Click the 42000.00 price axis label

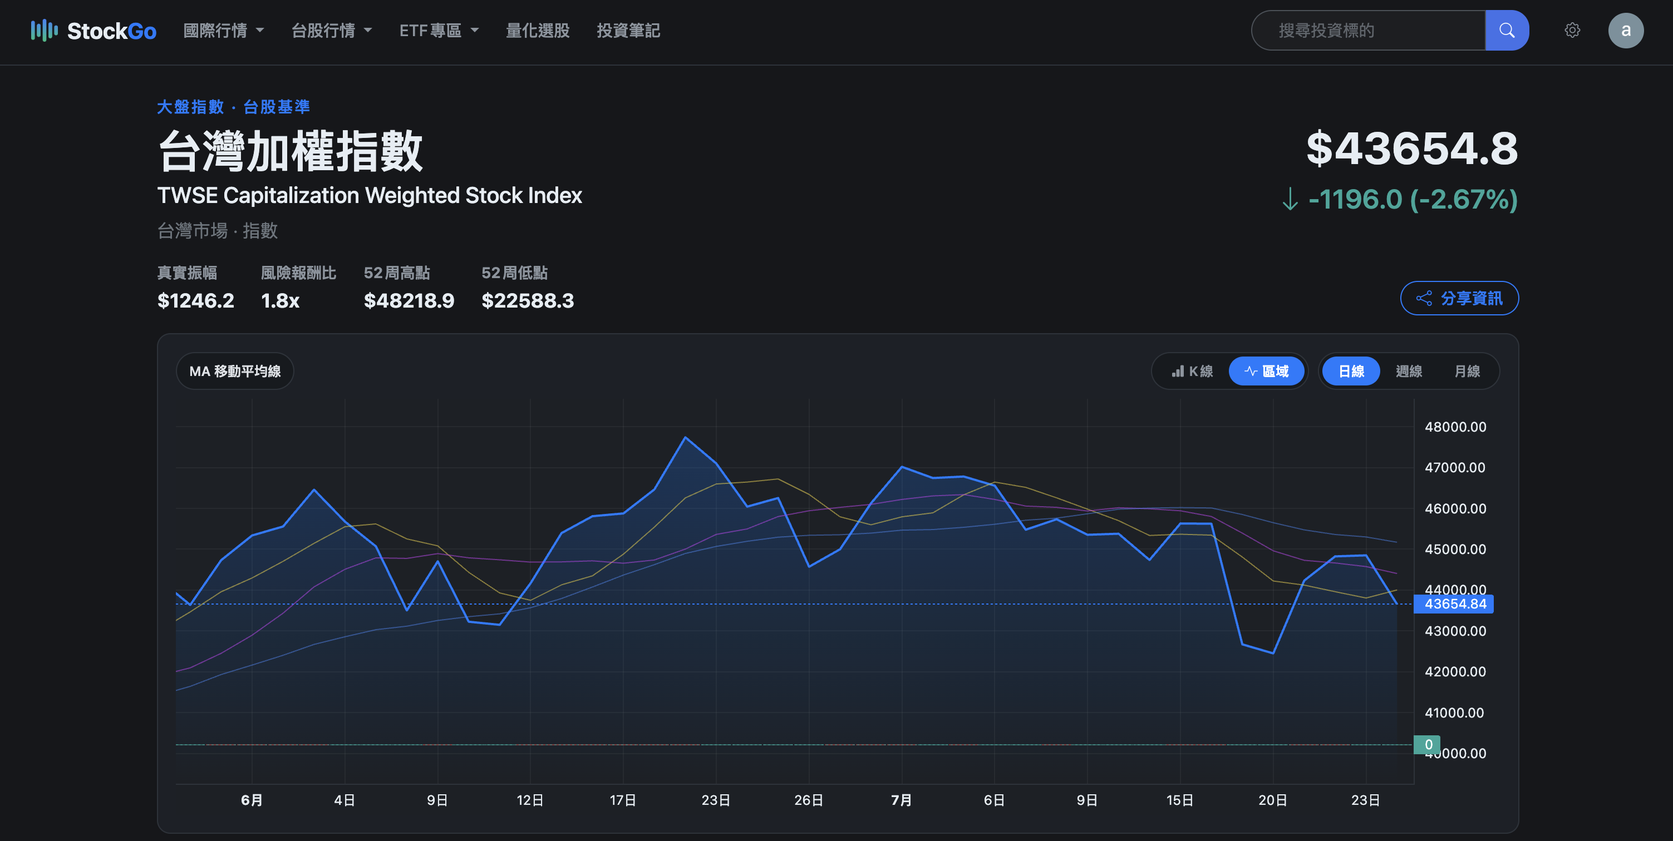1455,672
